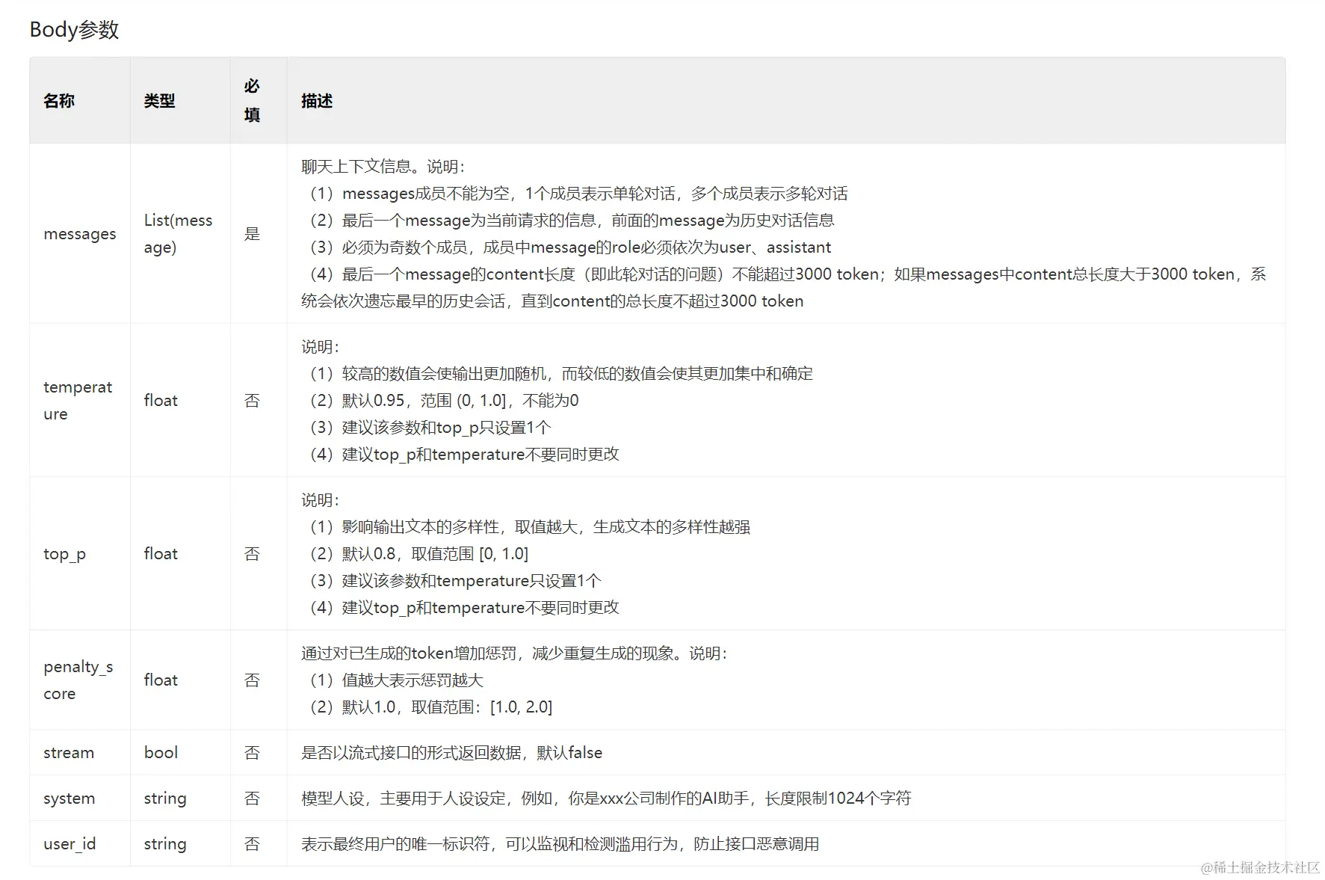Select the top_p parameter name

64,553
